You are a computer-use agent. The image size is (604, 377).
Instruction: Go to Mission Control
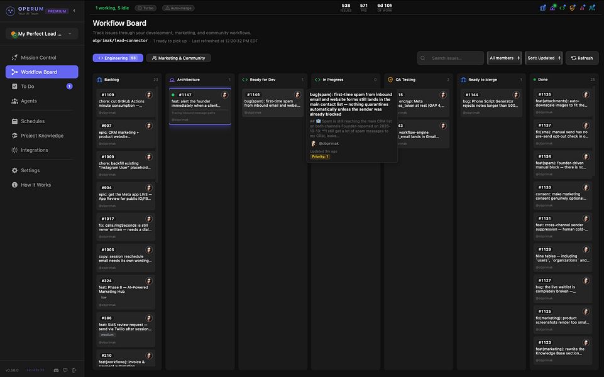click(42, 57)
